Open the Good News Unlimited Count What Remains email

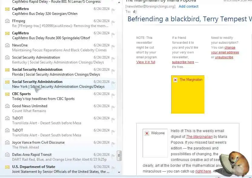pyautogui.click(x=59, y=108)
